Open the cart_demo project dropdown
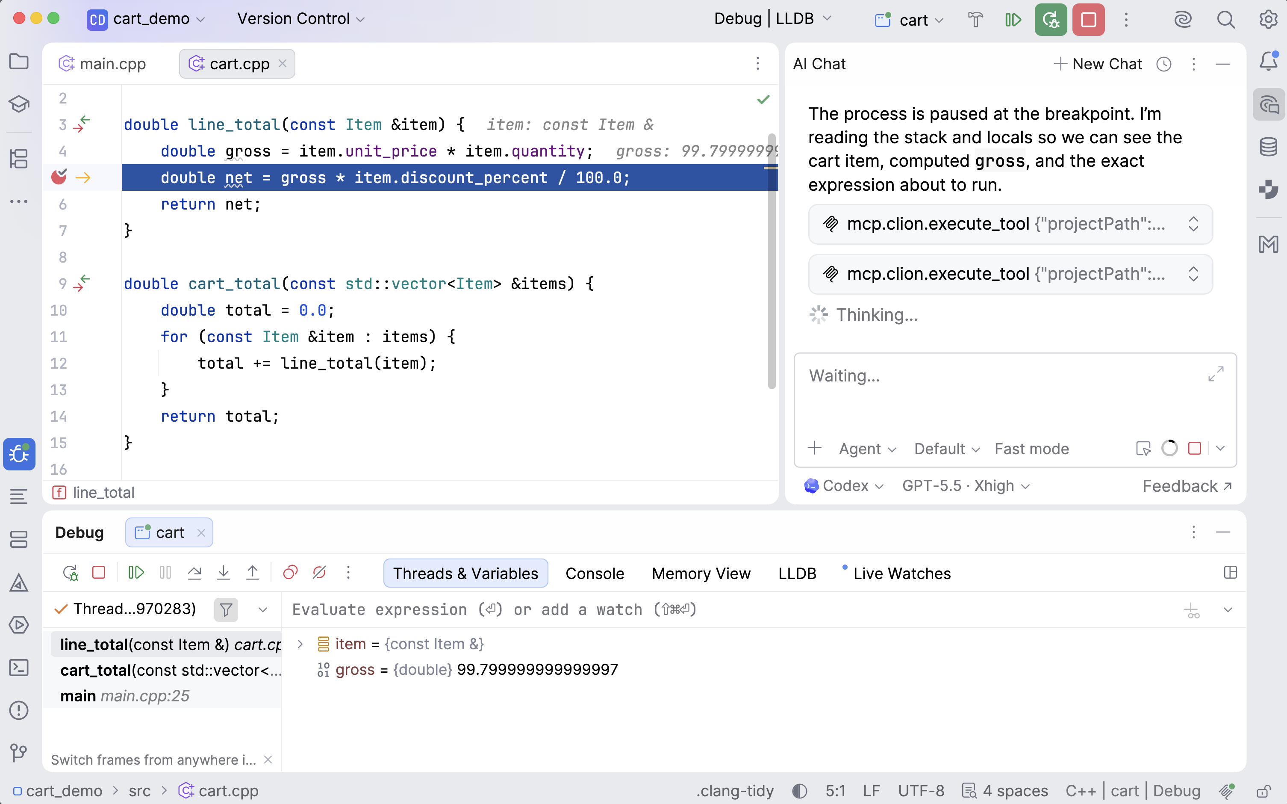 pos(146,19)
